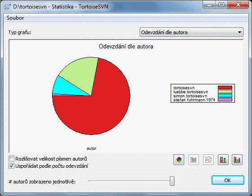This screenshot has height=196, width=252.
Task: Open the Soubor menu
Action: point(15,18)
